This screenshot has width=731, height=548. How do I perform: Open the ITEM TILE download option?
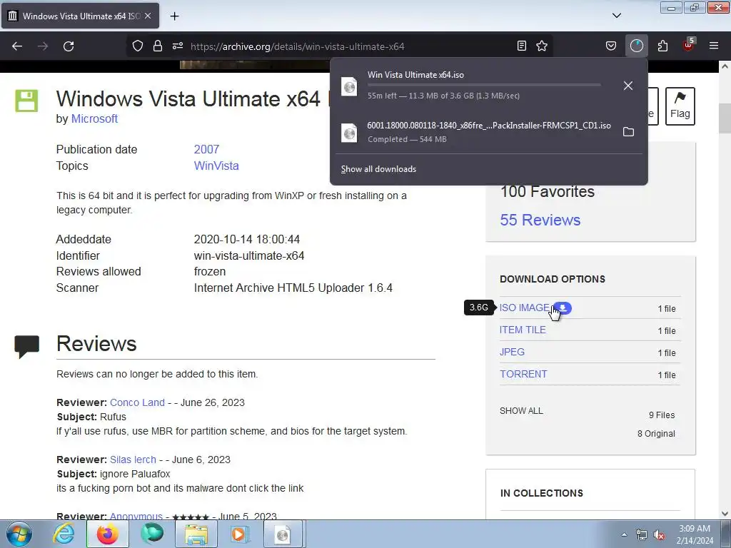(523, 330)
